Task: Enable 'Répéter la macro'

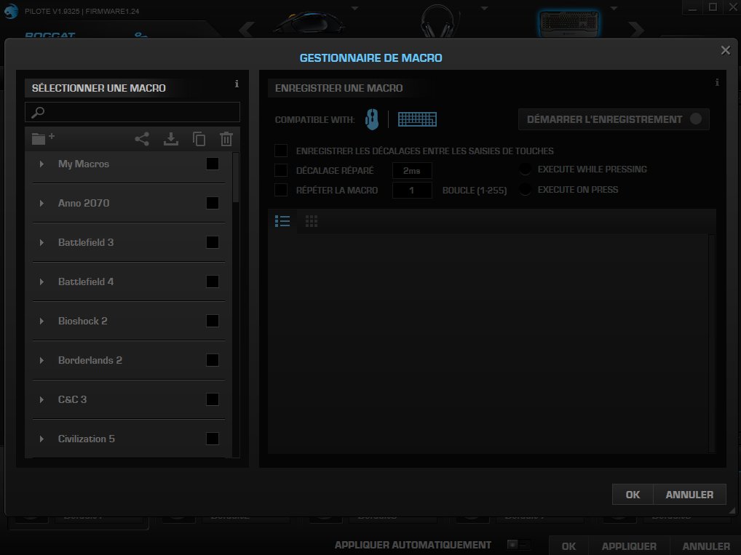Action: tap(281, 190)
